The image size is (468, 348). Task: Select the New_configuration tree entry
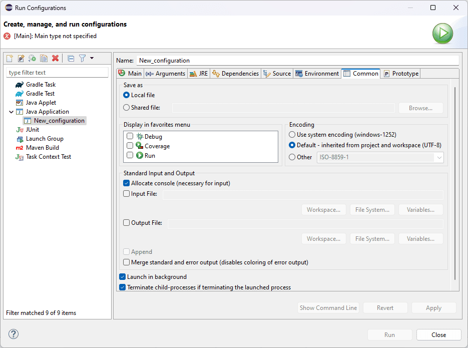coord(55,121)
